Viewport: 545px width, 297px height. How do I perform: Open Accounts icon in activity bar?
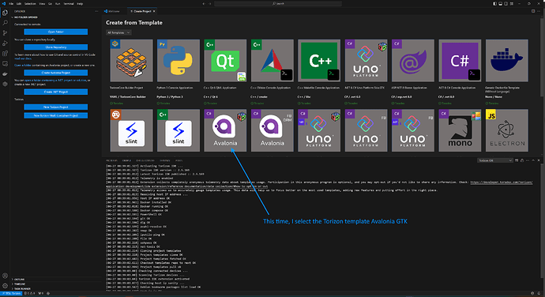click(x=5, y=276)
